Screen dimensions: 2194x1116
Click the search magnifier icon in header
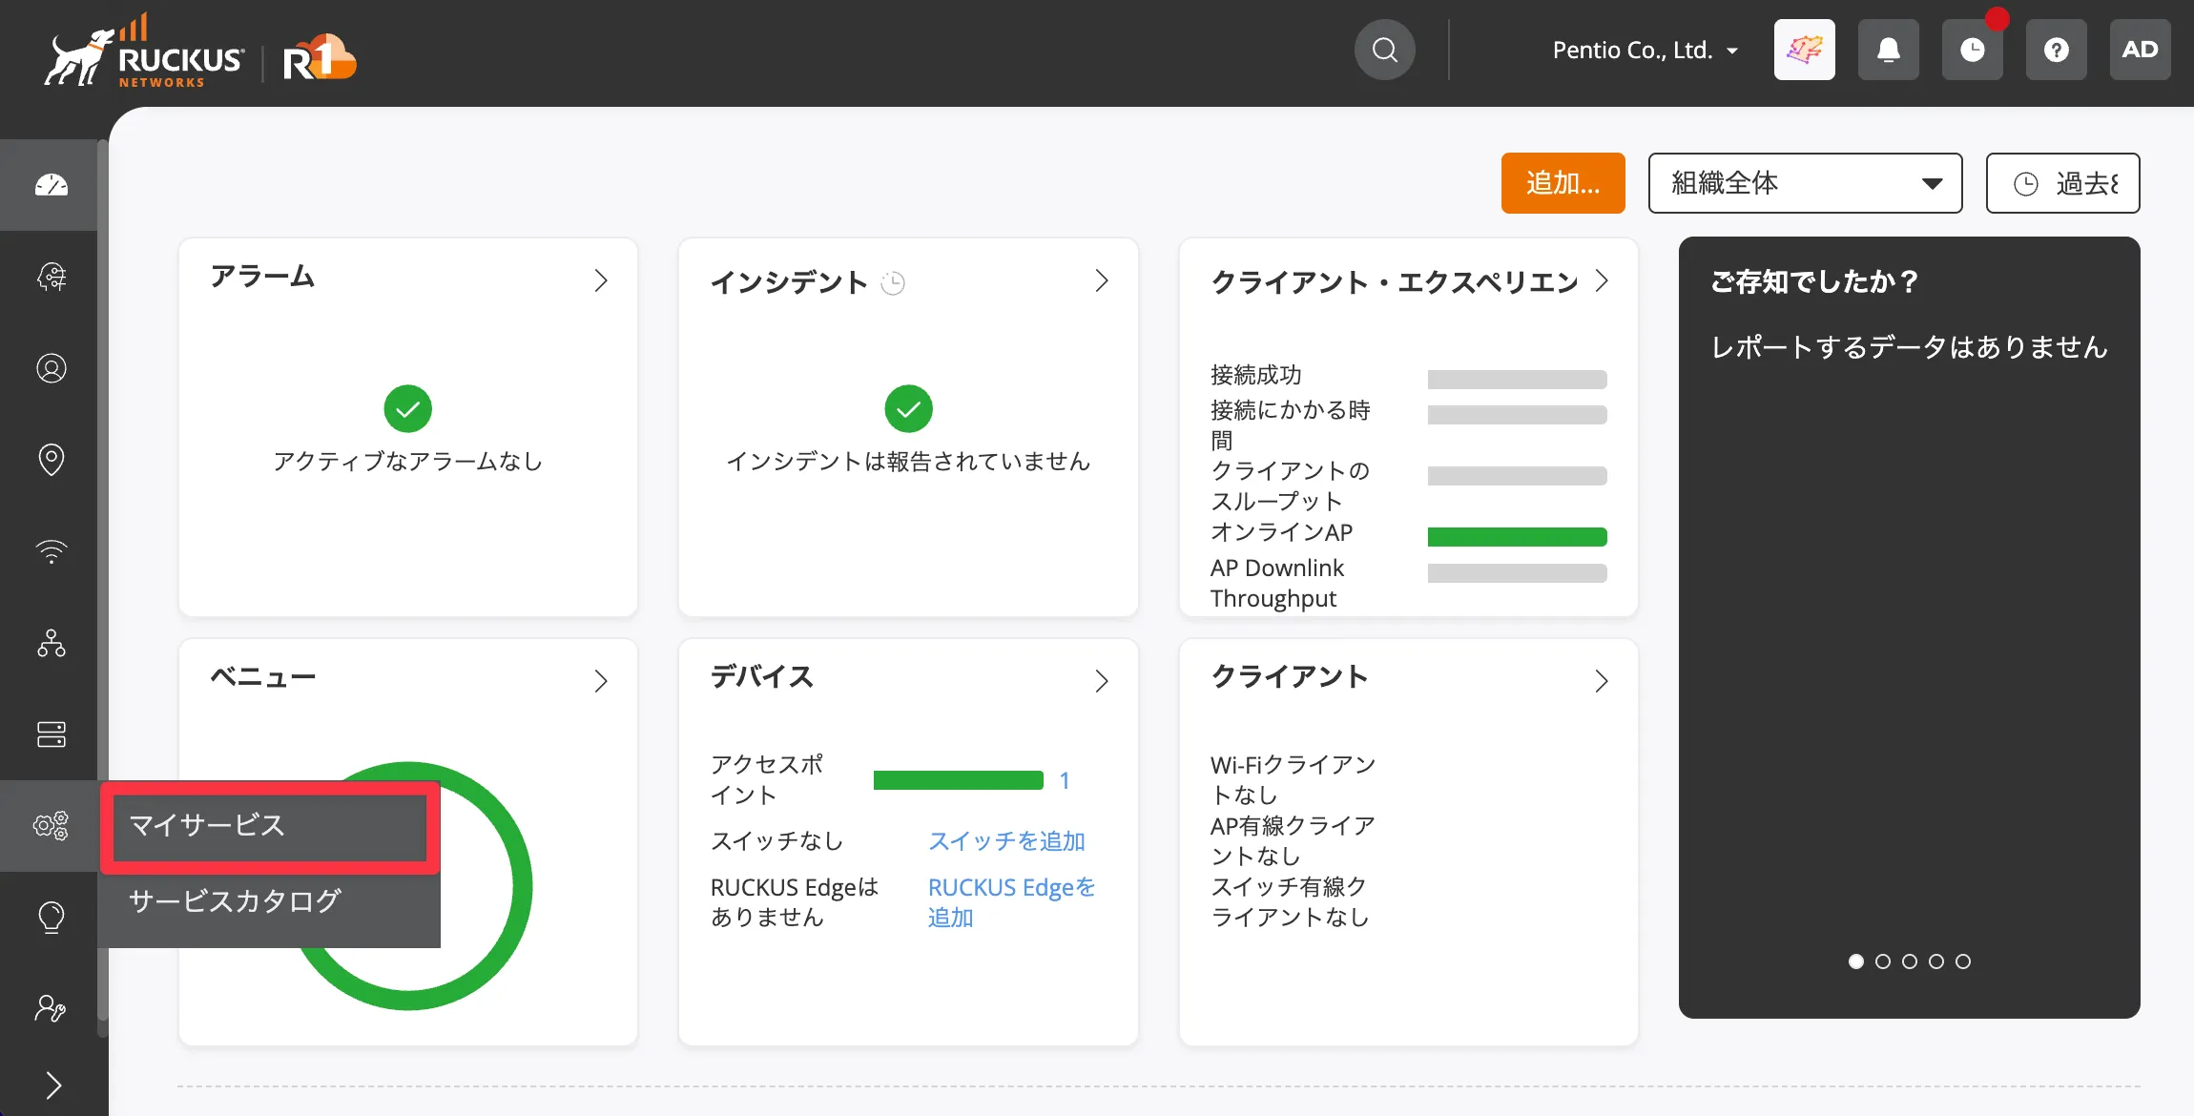point(1385,50)
